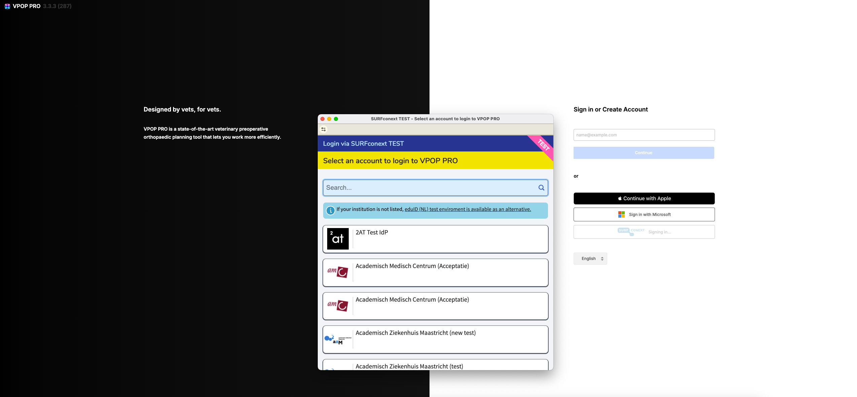
Task: Click Login via SURFconext TEST header
Action: 363,144
